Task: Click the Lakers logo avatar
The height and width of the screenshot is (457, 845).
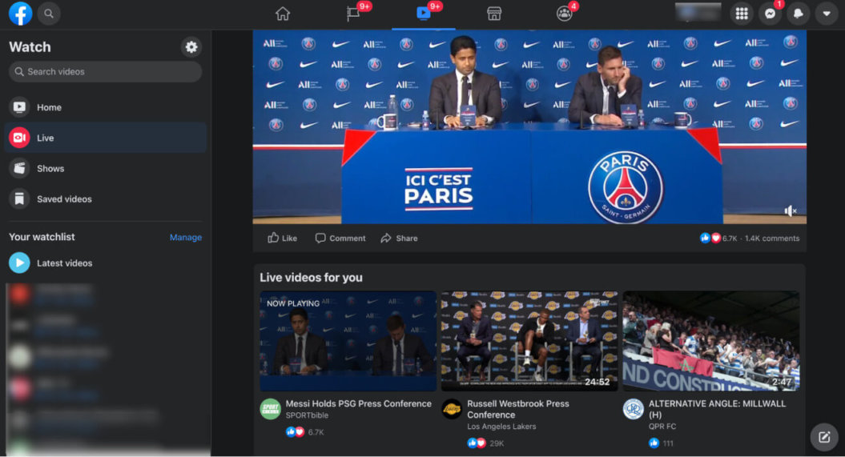Action: click(x=452, y=409)
